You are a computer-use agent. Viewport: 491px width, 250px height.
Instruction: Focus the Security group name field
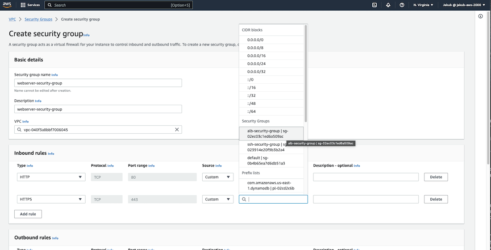pos(98,83)
